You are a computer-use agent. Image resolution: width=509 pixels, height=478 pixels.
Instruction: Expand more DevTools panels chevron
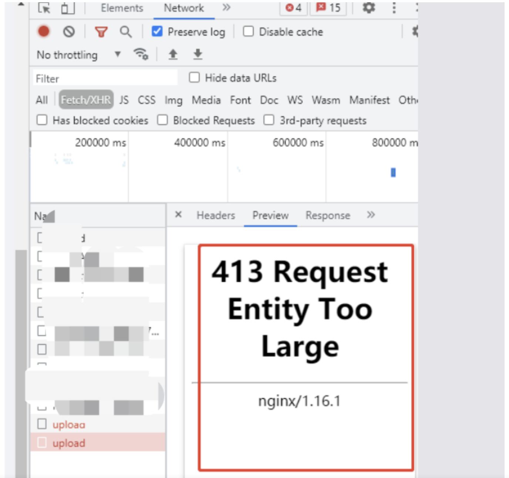[x=226, y=7]
